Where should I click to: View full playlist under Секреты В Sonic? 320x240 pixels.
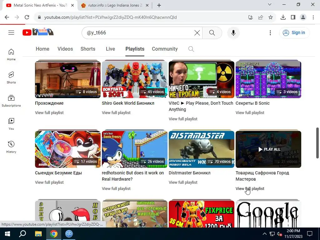[x=250, y=112]
